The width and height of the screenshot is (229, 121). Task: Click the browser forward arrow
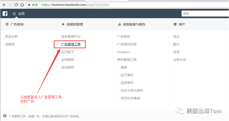coord(10,5)
